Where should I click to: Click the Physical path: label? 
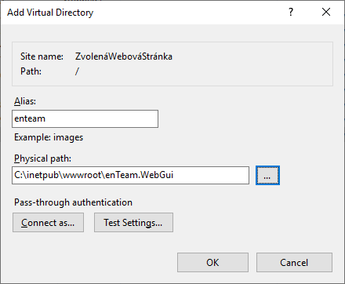(42, 158)
